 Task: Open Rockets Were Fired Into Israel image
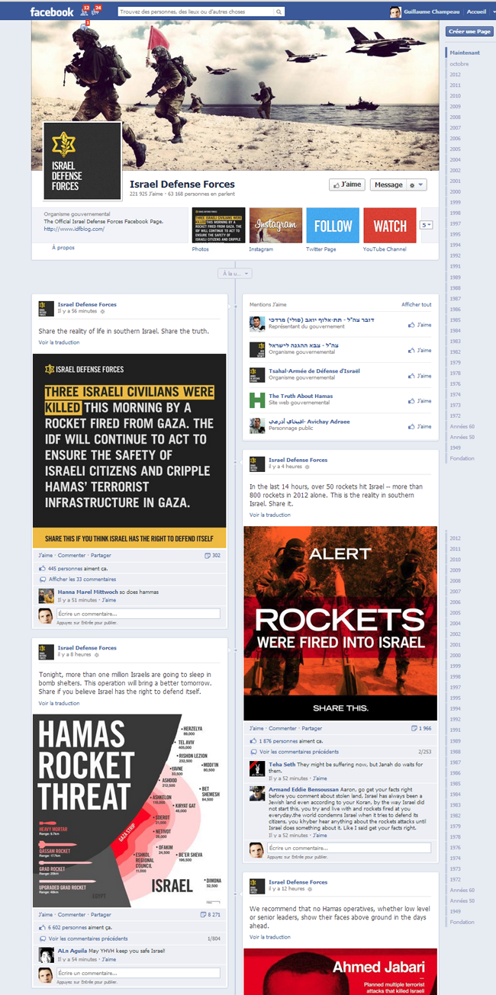click(340, 623)
